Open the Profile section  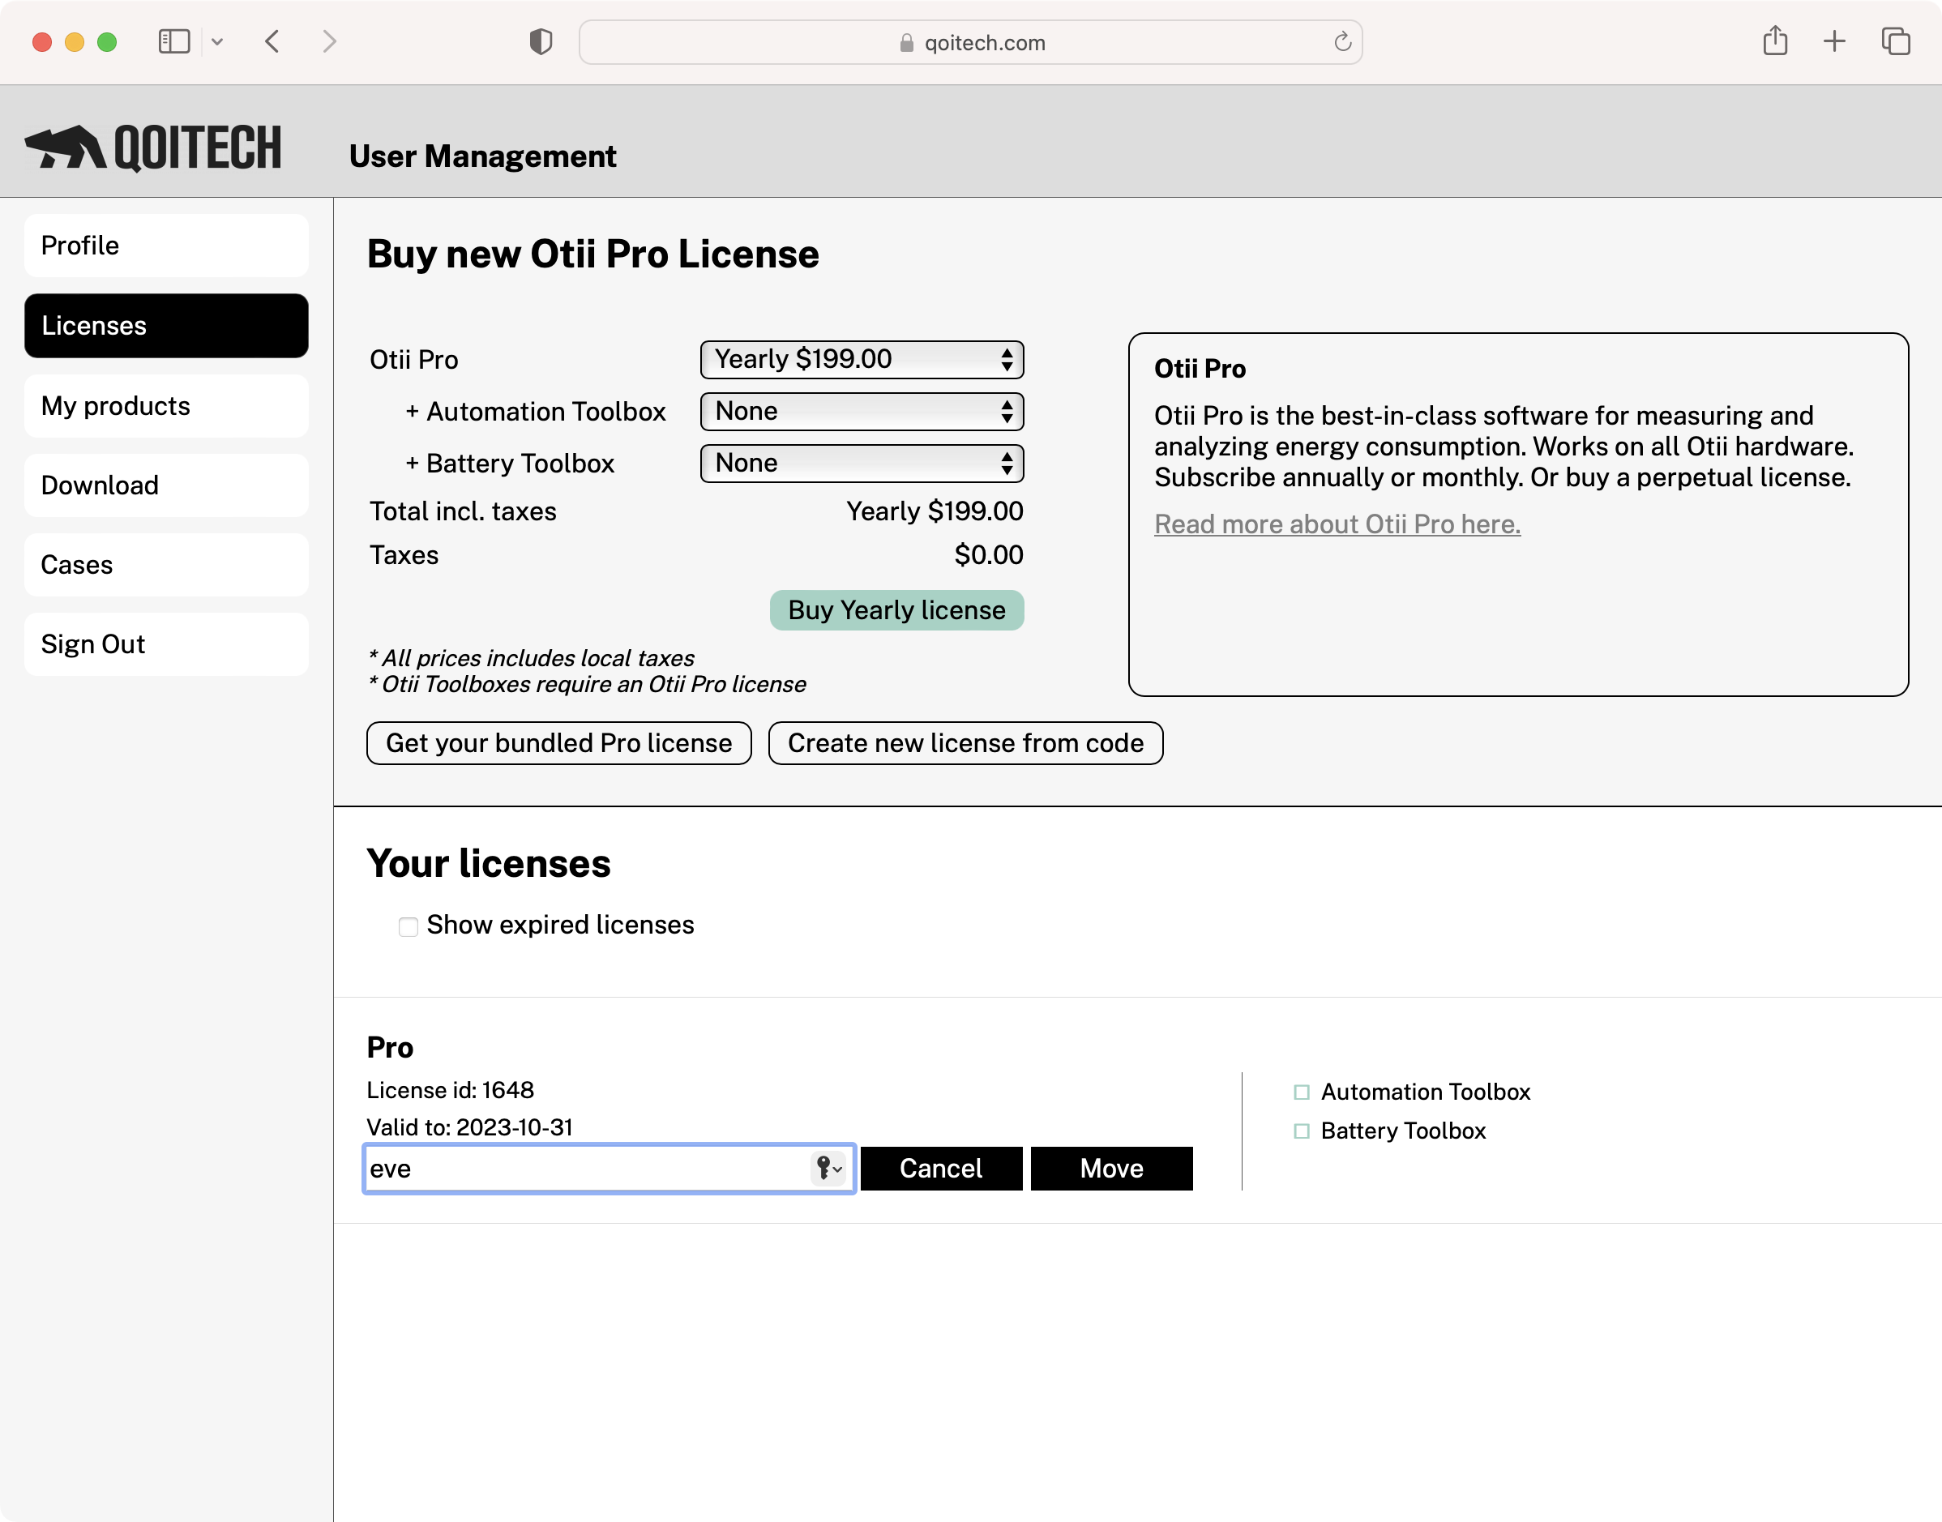[166, 245]
